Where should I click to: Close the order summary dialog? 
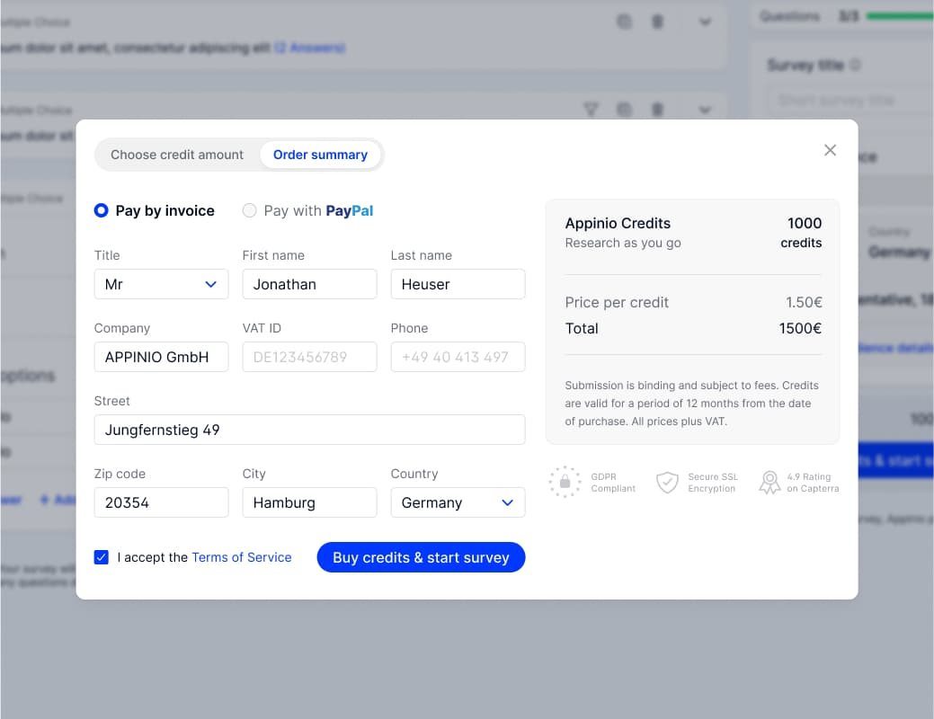[830, 150]
